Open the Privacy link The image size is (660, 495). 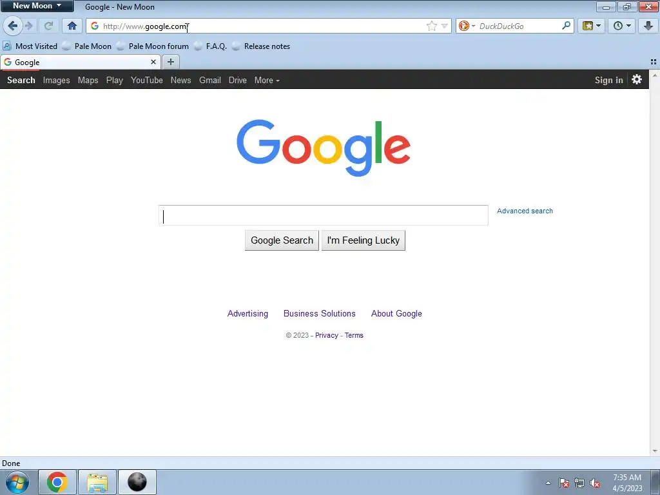pos(327,335)
